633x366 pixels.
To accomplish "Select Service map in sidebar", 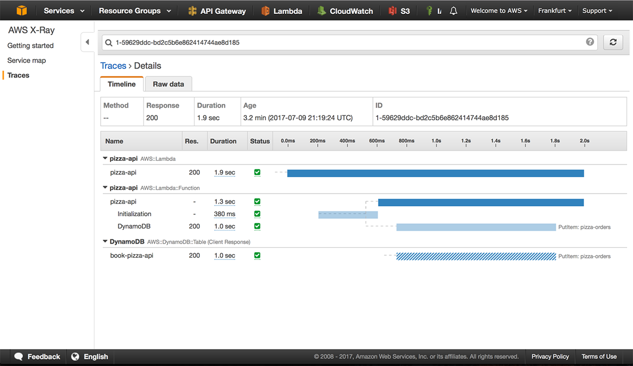I will [26, 61].
